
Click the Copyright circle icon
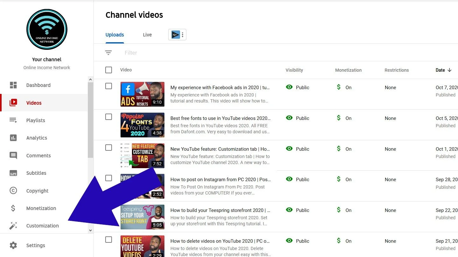pyautogui.click(x=13, y=191)
